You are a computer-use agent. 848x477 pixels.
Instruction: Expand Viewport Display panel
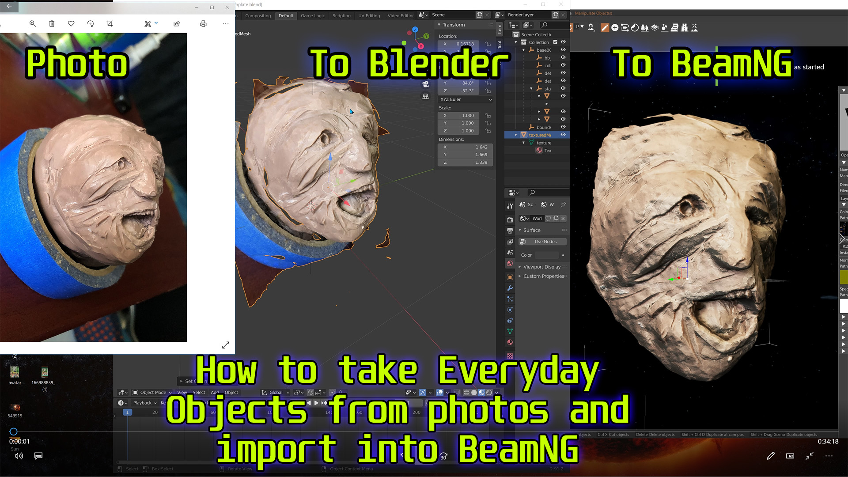point(541,267)
